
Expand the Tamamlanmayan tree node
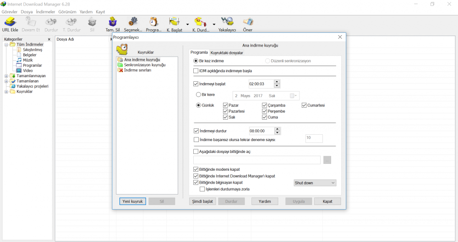(x=6, y=76)
